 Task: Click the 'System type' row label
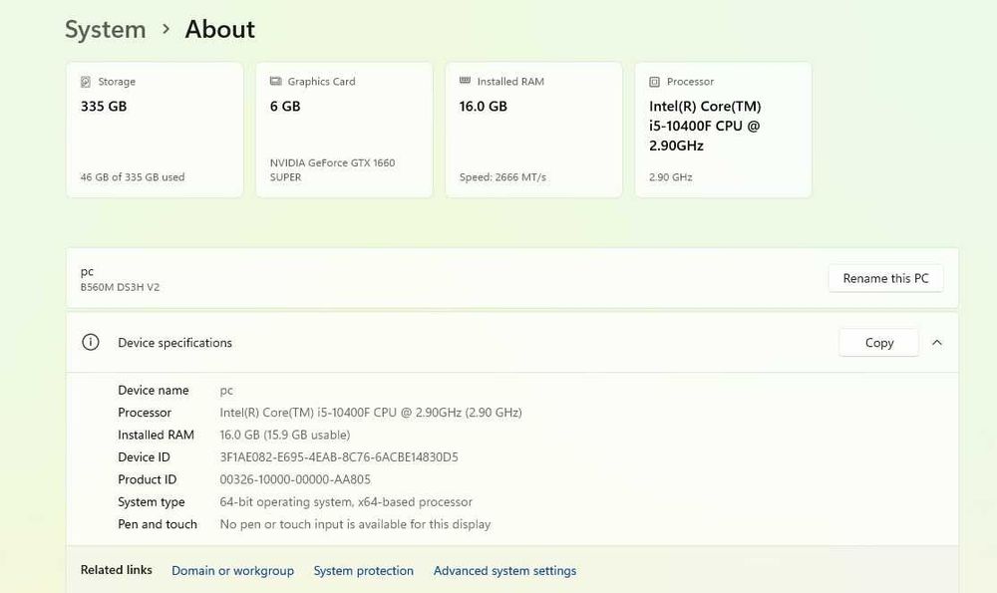[152, 502]
